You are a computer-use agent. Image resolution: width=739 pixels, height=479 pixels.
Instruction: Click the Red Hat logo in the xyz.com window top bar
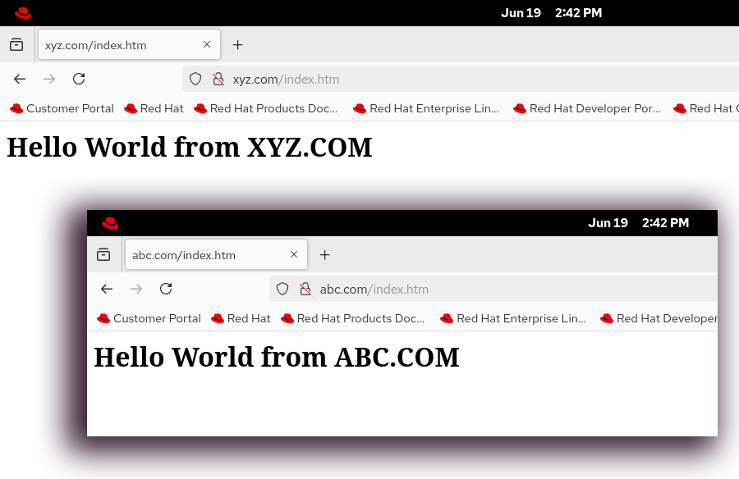(23, 13)
